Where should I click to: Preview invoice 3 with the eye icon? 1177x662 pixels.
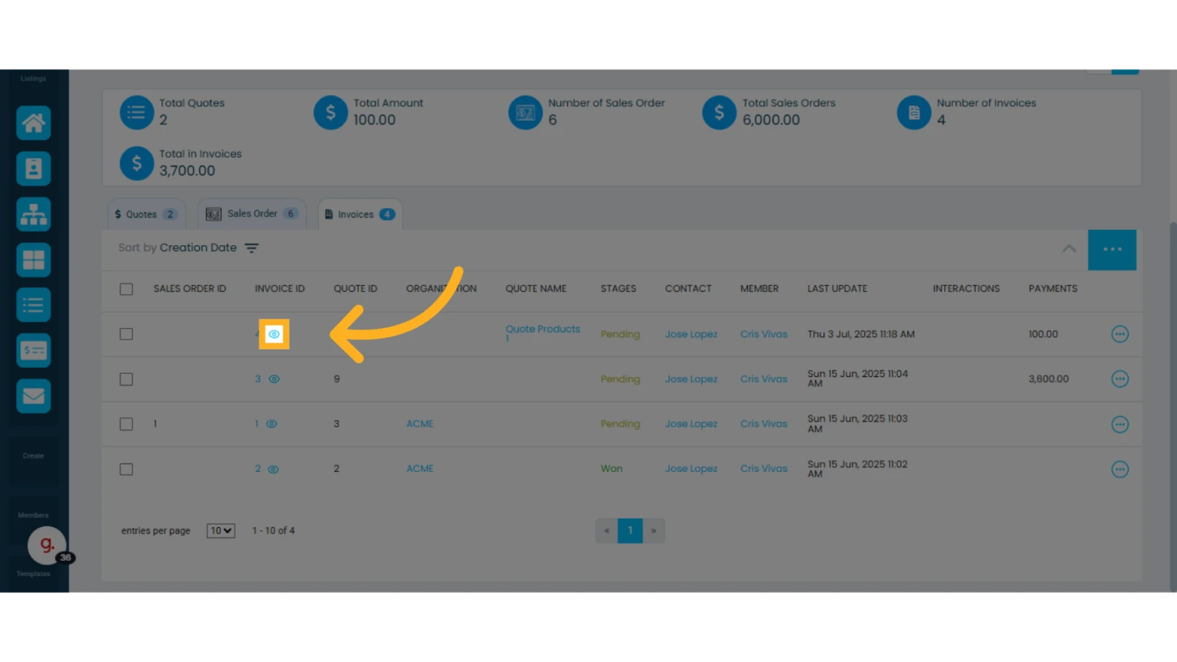point(274,379)
